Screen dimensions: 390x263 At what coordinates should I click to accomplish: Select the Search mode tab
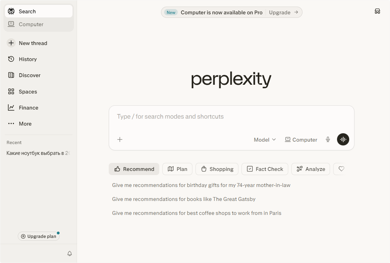27,12
